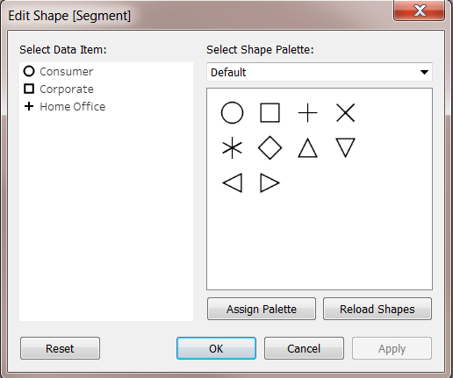Open the Select Shape Palette dropdown
Viewport: 453px width, 378px height.
pyautogui.click(x=320, y=72)
